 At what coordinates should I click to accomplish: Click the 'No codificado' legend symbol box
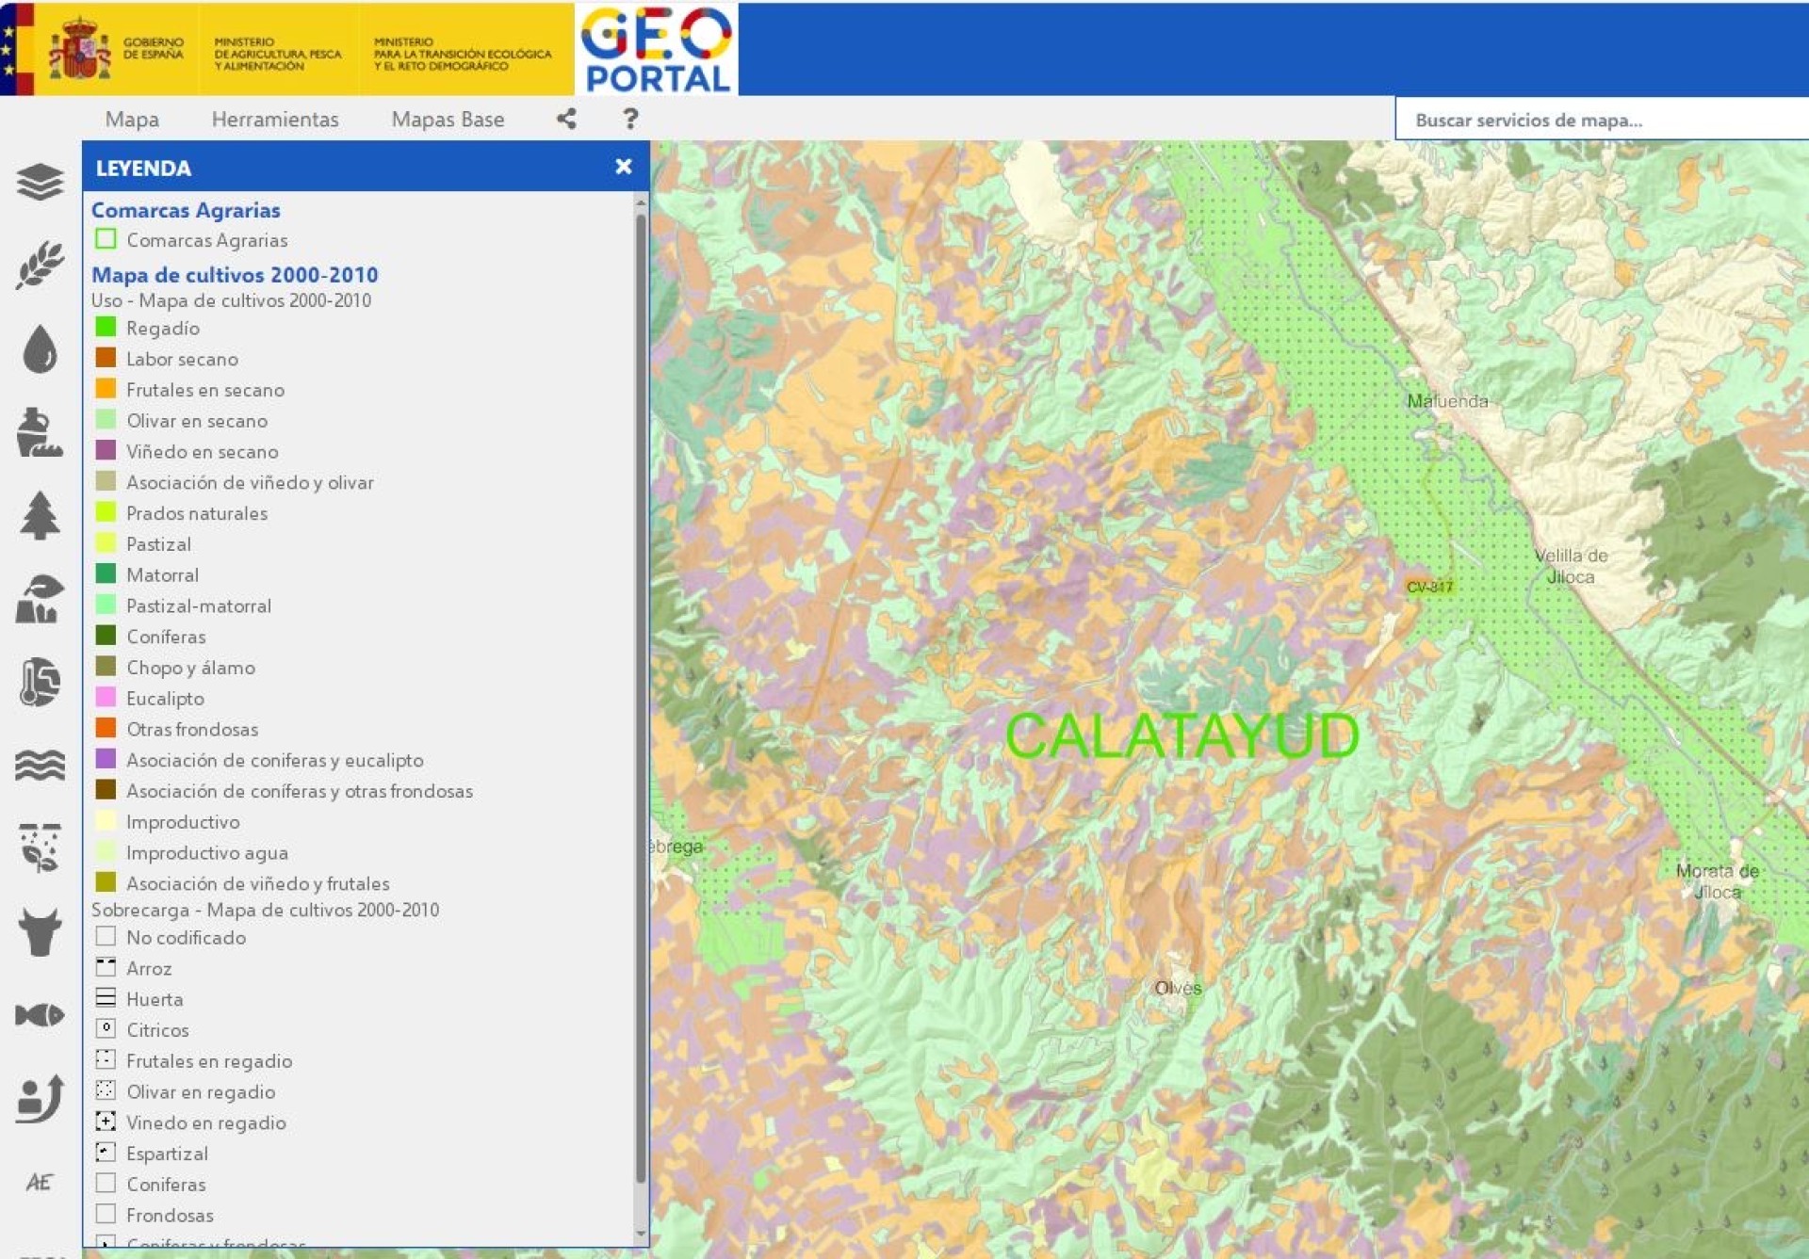[106, 936]
